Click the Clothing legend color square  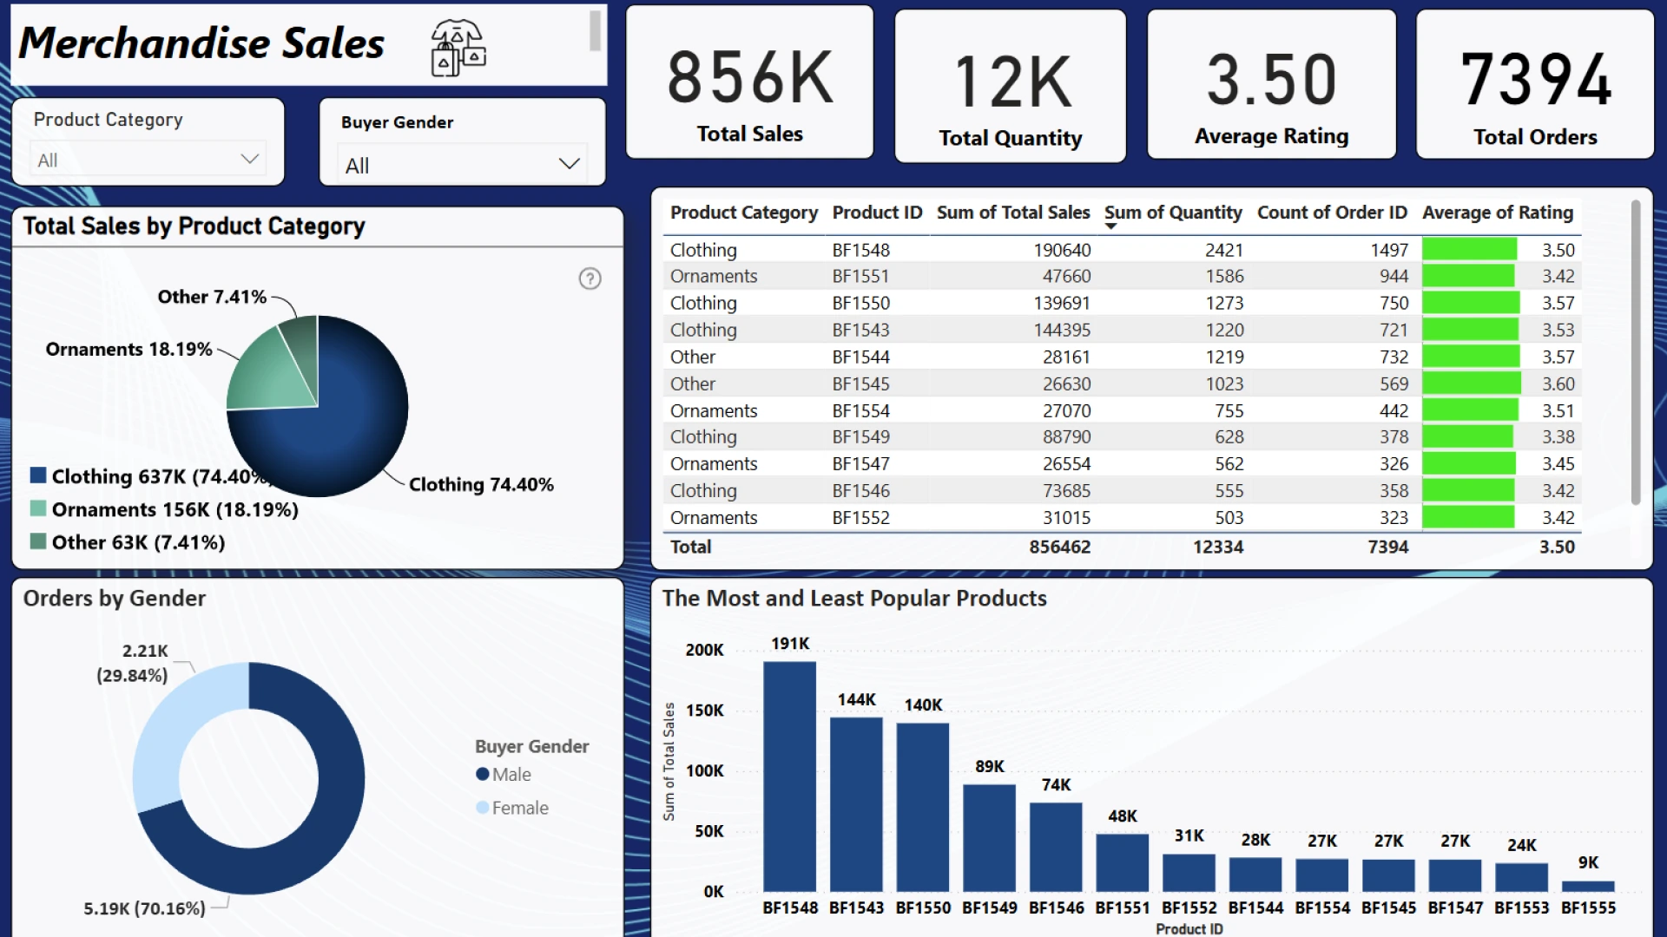pyautogui.click(x=38, y=475)
